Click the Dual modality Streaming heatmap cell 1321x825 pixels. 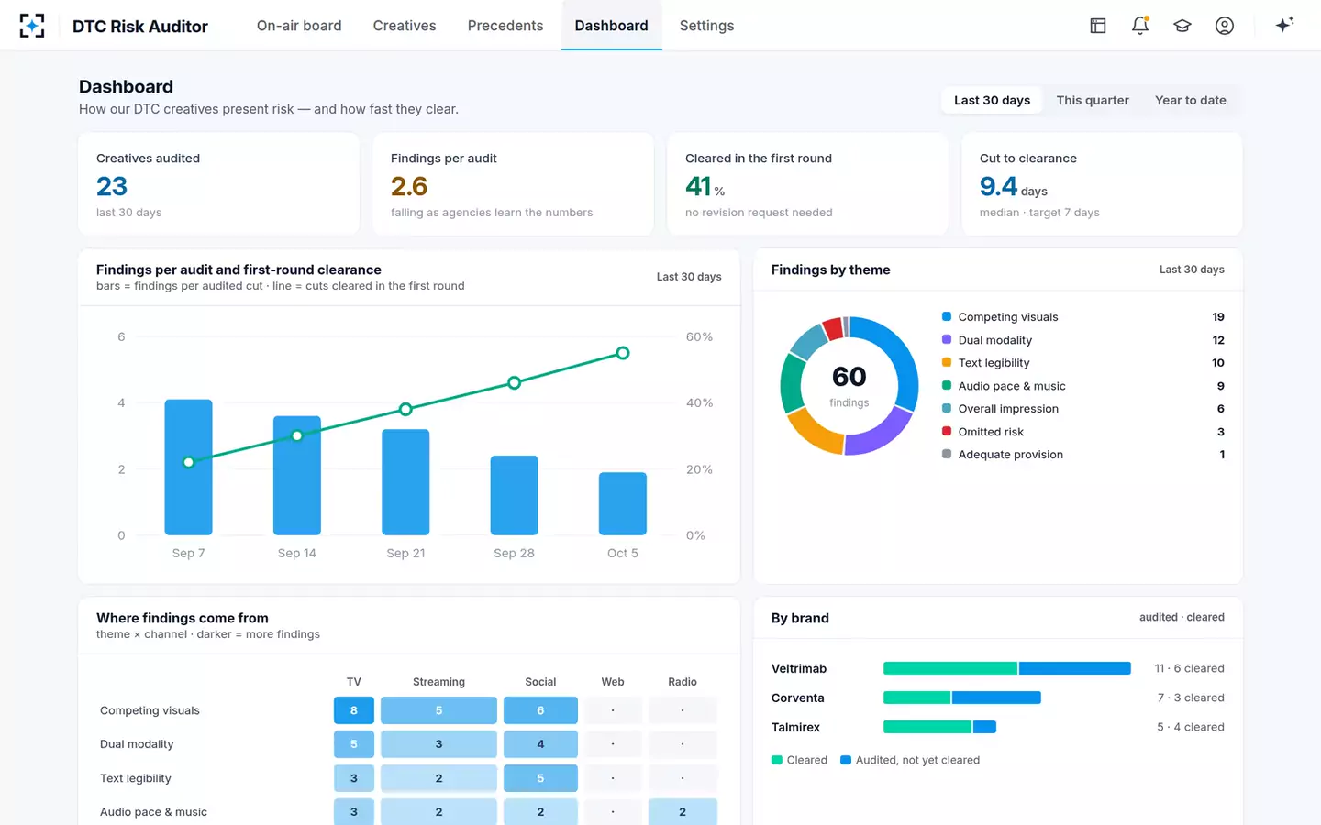click(x=438, y=744)
